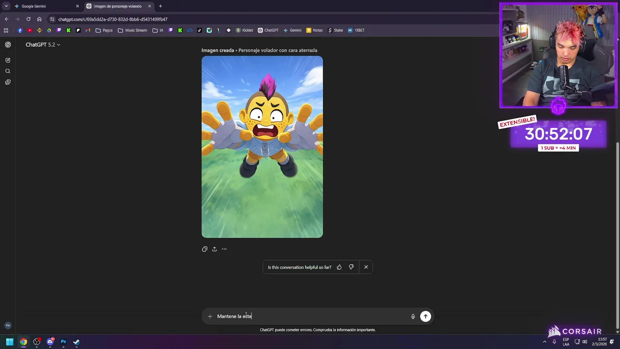The image size is (620, 349).
Task: Open the 1XBET bookmark
Action: [x=356, y=30]
